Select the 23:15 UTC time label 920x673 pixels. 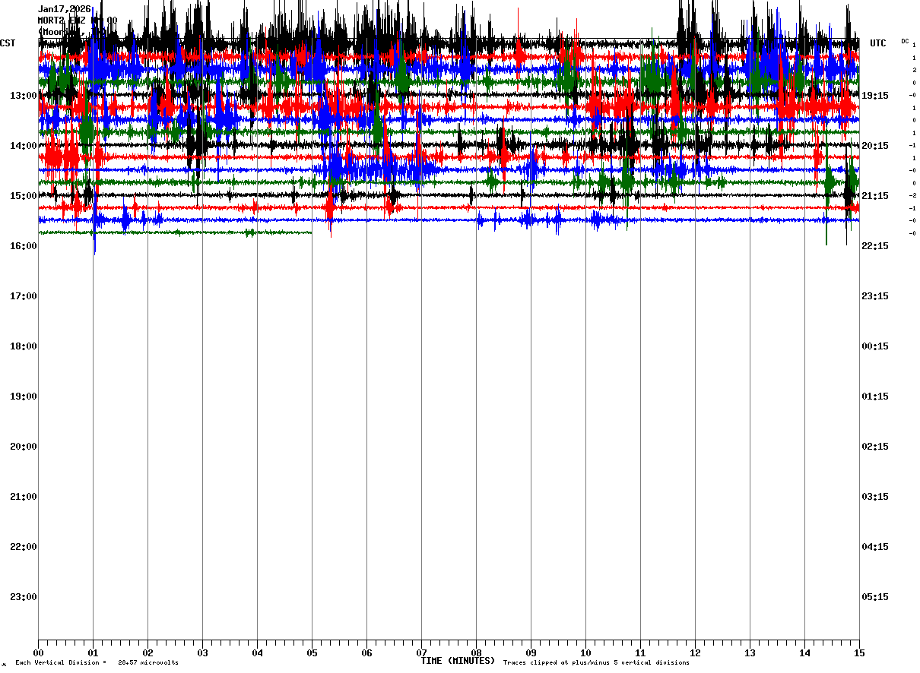pos(876,296)
